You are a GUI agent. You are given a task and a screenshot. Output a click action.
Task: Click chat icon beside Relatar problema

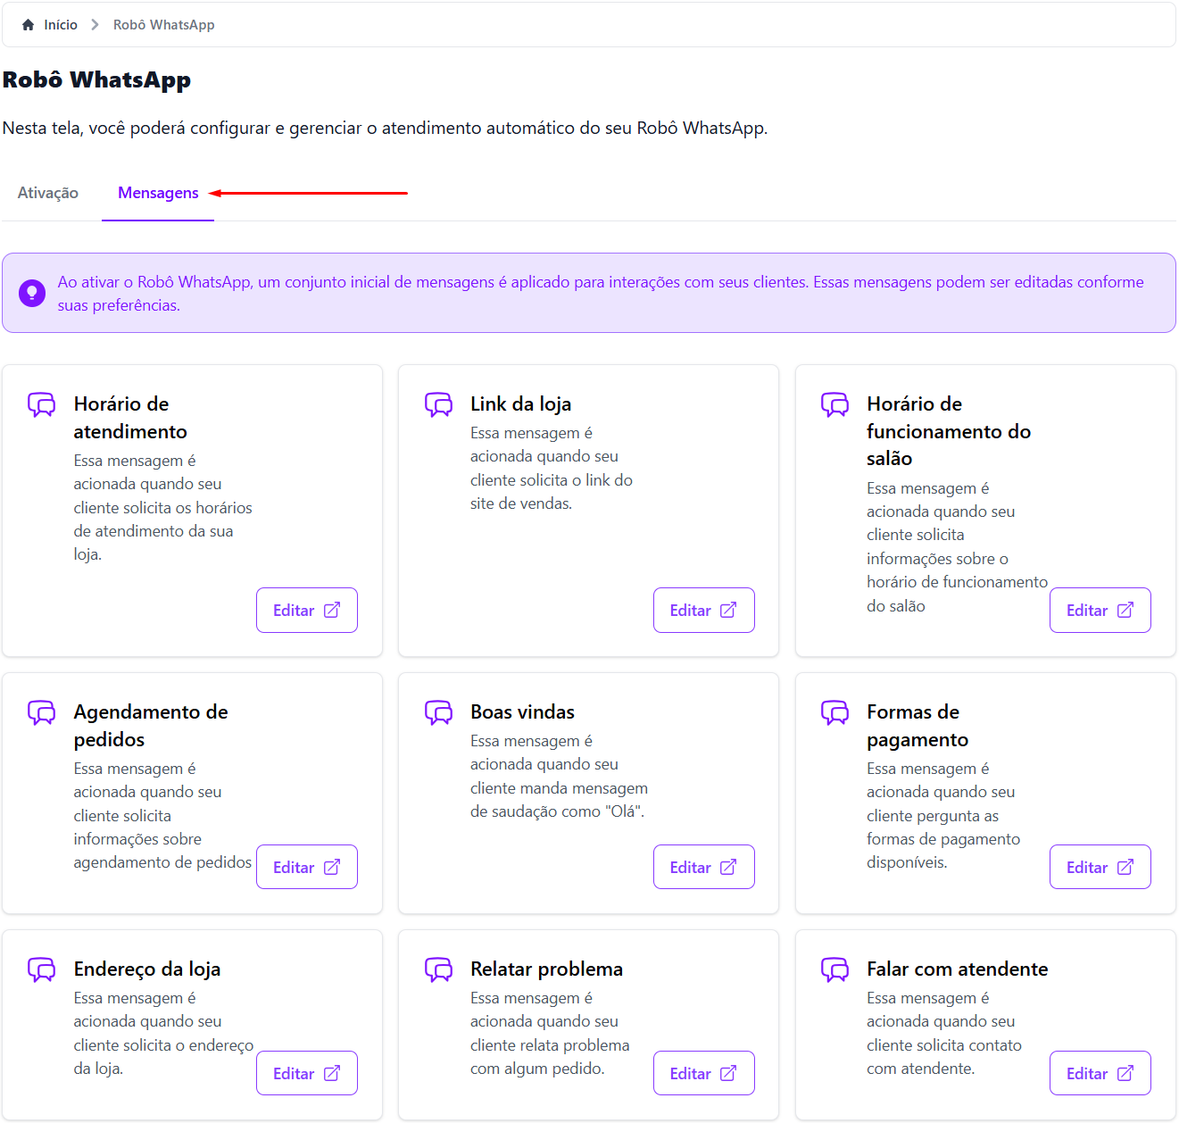tap(438, 969)
